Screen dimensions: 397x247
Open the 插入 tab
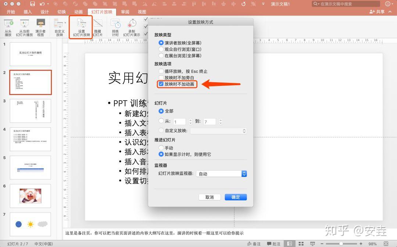[28, 12]
